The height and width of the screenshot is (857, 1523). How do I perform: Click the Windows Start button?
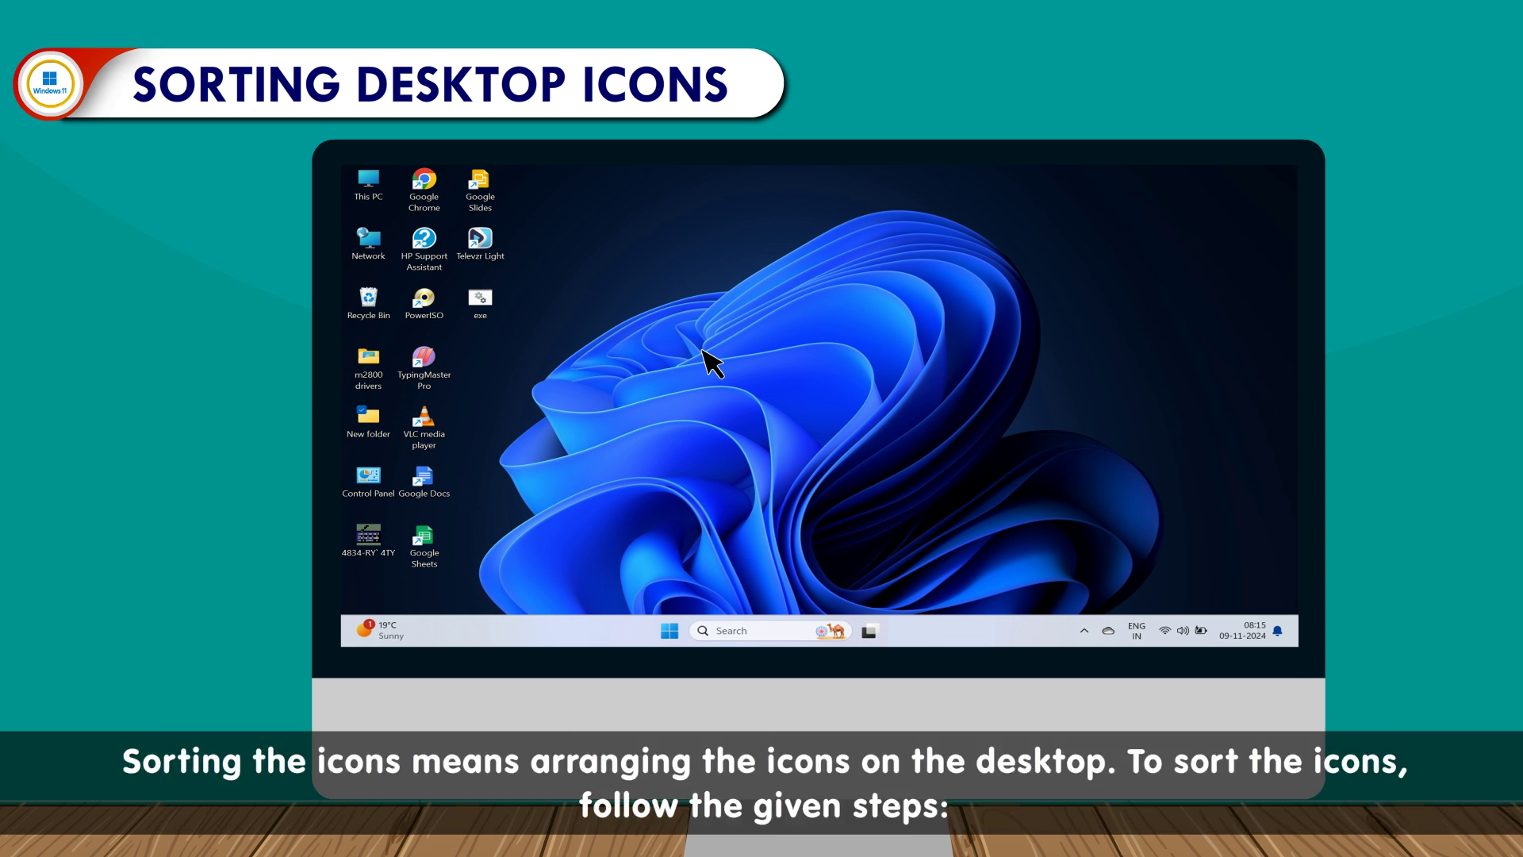[669, 631]
